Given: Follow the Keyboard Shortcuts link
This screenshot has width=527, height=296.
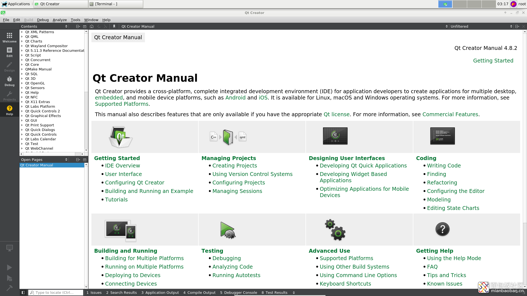Looking at the screenshot, I should 345,284.
